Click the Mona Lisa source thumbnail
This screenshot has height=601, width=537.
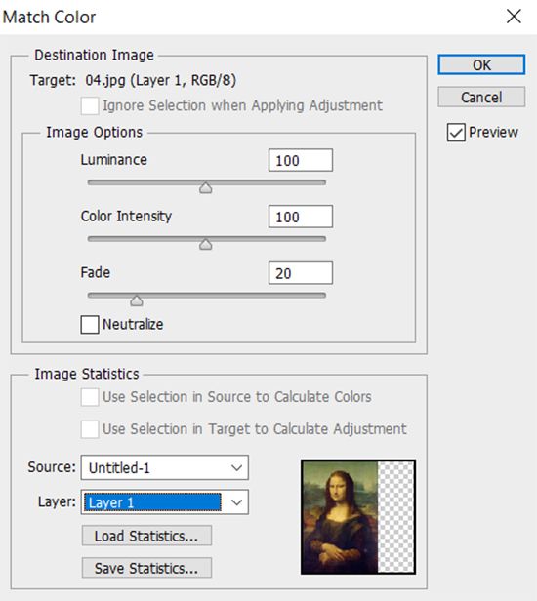358,517
